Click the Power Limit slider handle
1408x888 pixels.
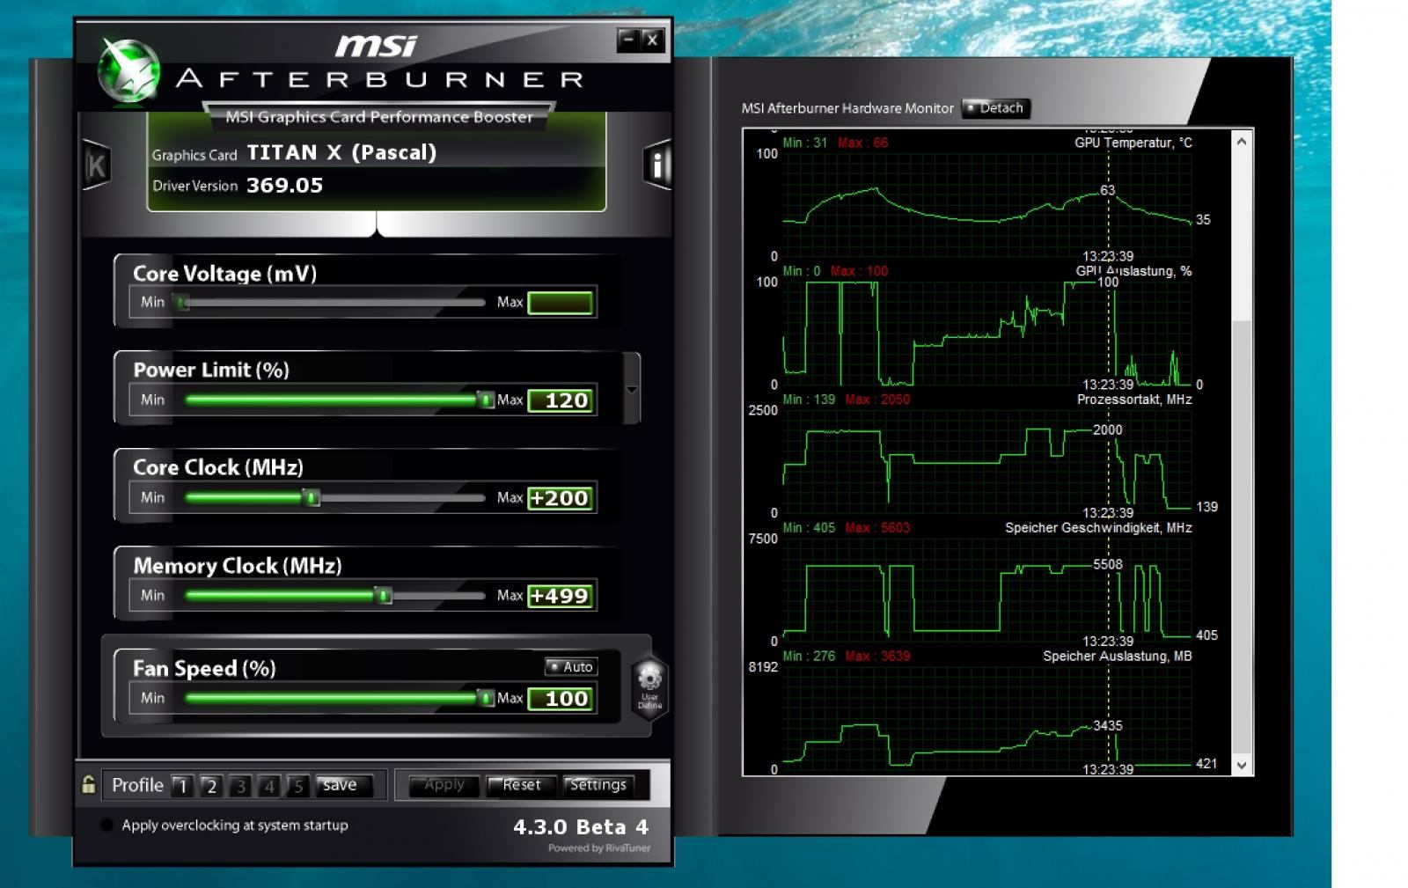[x=485, y=400]
